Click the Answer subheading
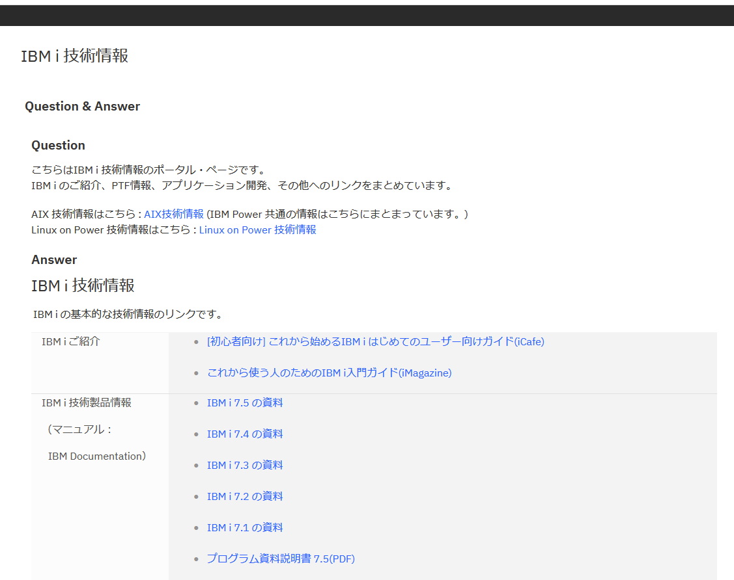This screenshot has width=734, height=580. [54, 260]
